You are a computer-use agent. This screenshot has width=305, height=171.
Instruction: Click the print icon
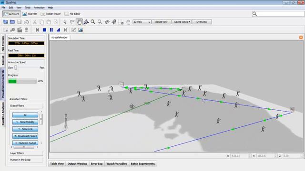click(x=27, y=22)
